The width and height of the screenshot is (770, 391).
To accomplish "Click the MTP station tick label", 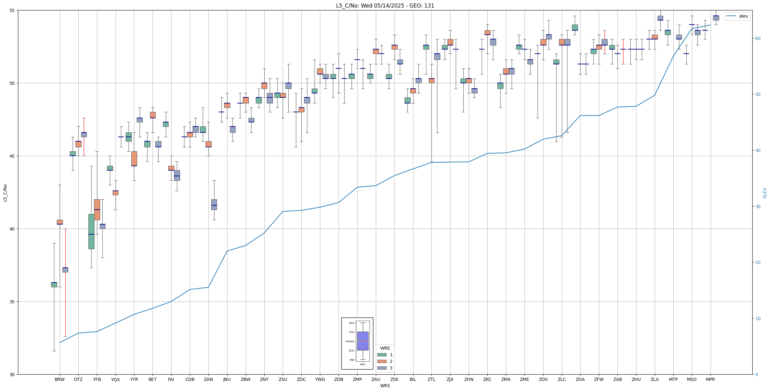I will click(x=673, y=380).
